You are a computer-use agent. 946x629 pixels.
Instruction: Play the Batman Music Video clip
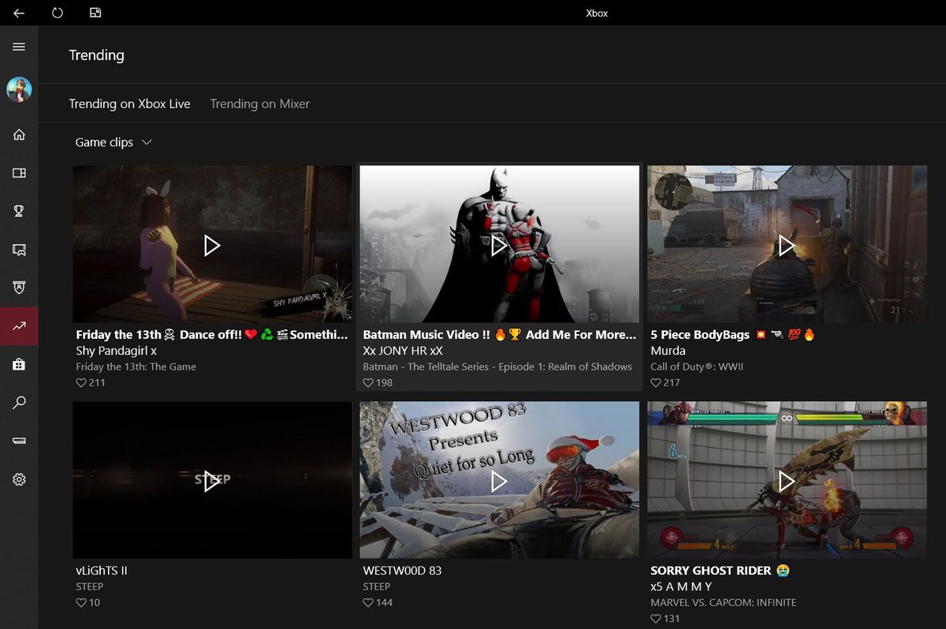(498, 245)
